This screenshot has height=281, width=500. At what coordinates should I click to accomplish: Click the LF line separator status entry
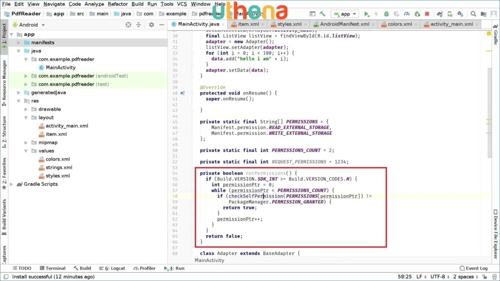pos(421,277)
